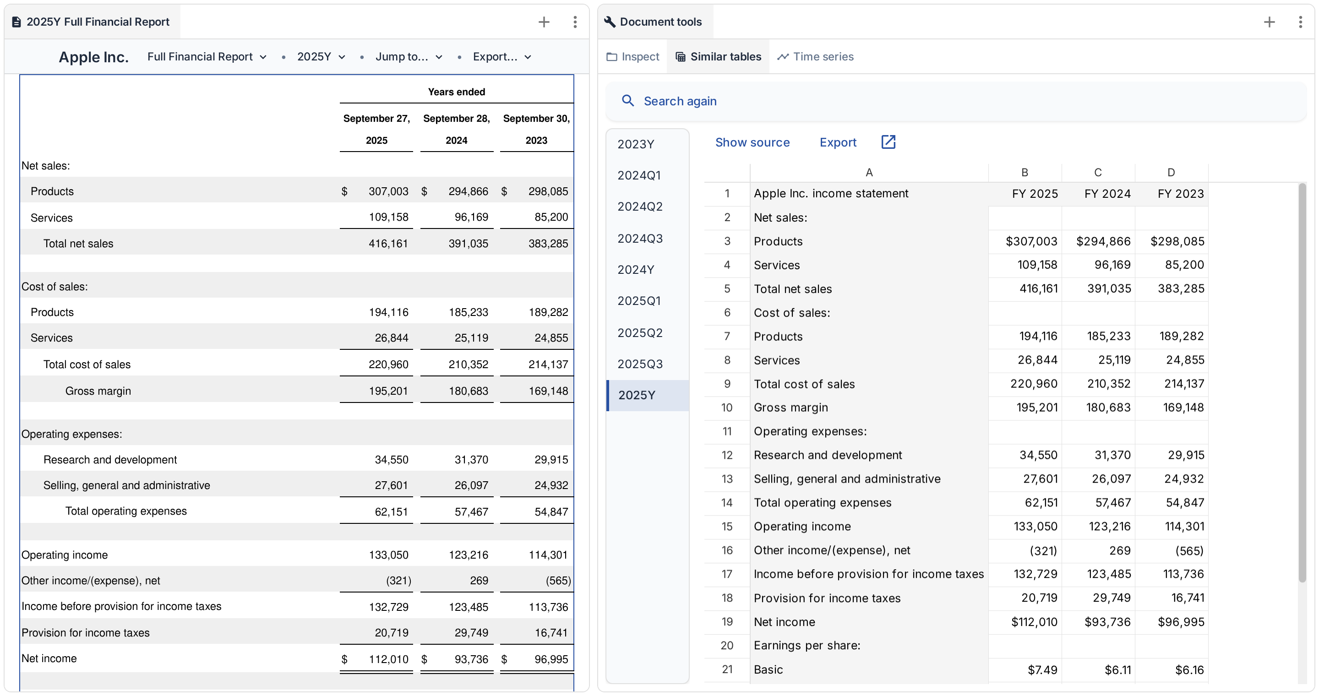This screenshot has height=696, width=1319.
Task: Open the report panel's three-dot menu
Action: click(575, 22)
